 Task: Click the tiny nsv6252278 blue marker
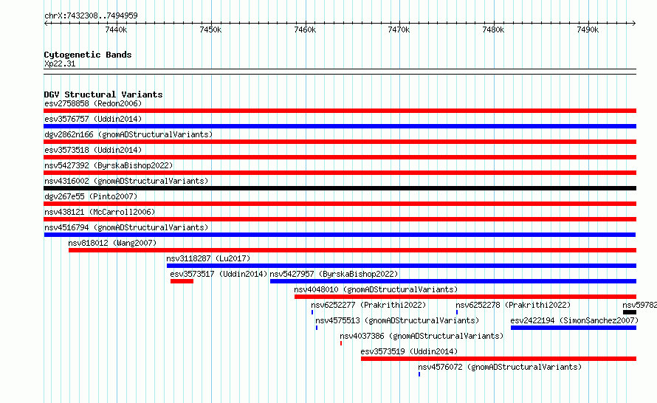click(457, 312)
